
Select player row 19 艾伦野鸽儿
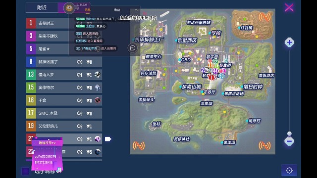click(64, 126)
